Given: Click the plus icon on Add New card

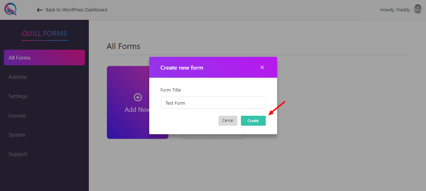Looking at the screenshot, I should (137, 97).
